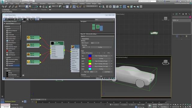Open the Modifiers menu in main menu bar
This screenshot has width=192, height=108.
(x=35, y=4)
